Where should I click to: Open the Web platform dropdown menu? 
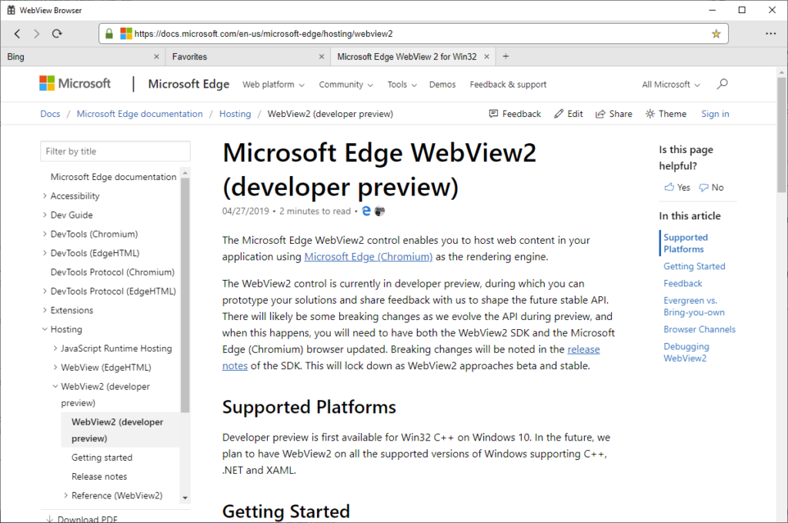273,85
